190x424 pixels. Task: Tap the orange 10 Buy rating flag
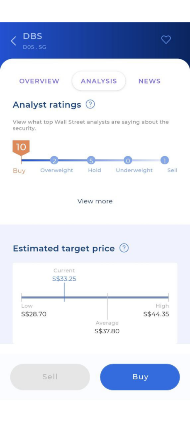21,148
